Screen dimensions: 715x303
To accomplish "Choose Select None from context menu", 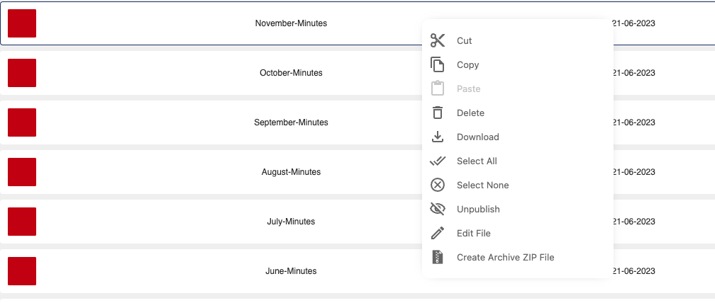I will tap(483, 185).
